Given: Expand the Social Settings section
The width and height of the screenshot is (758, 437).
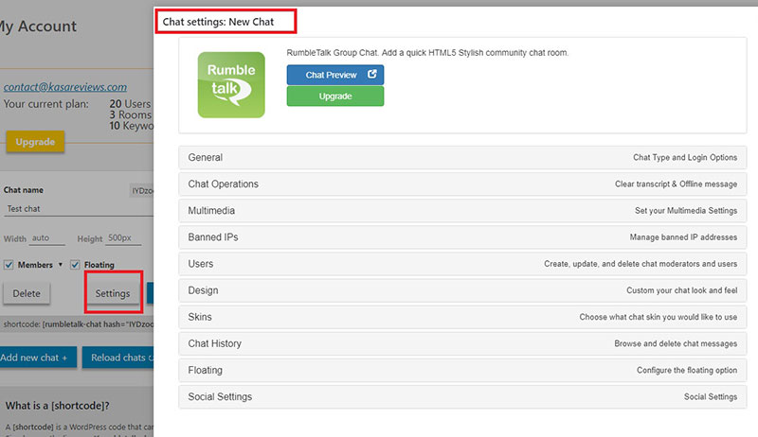Looking at the screenshot, I should coord(462,396).
